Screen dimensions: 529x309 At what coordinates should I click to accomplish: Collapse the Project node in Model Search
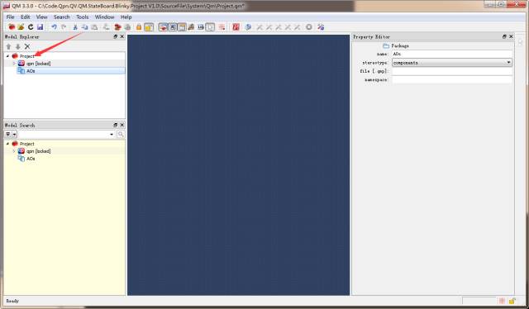click(7, 144)
